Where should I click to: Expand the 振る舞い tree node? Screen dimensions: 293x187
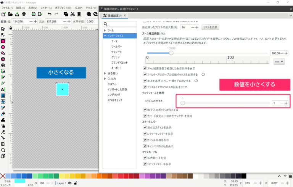(x=105, y=73)
